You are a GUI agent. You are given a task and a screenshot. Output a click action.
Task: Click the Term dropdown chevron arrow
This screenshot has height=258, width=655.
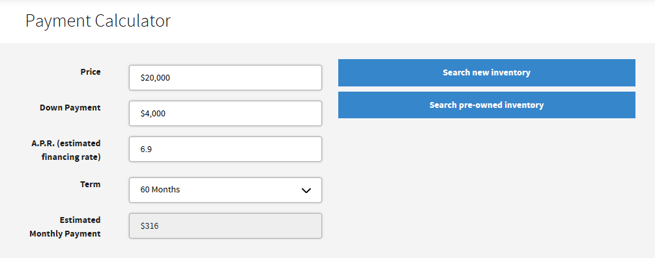(x=306, y=190)
